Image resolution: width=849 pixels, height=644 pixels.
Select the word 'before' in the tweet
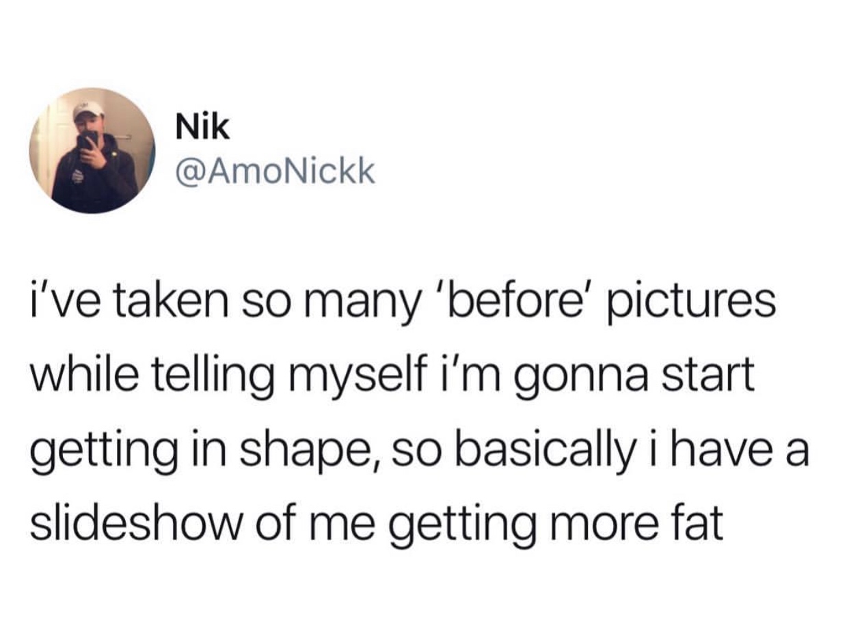click(519, 303)
